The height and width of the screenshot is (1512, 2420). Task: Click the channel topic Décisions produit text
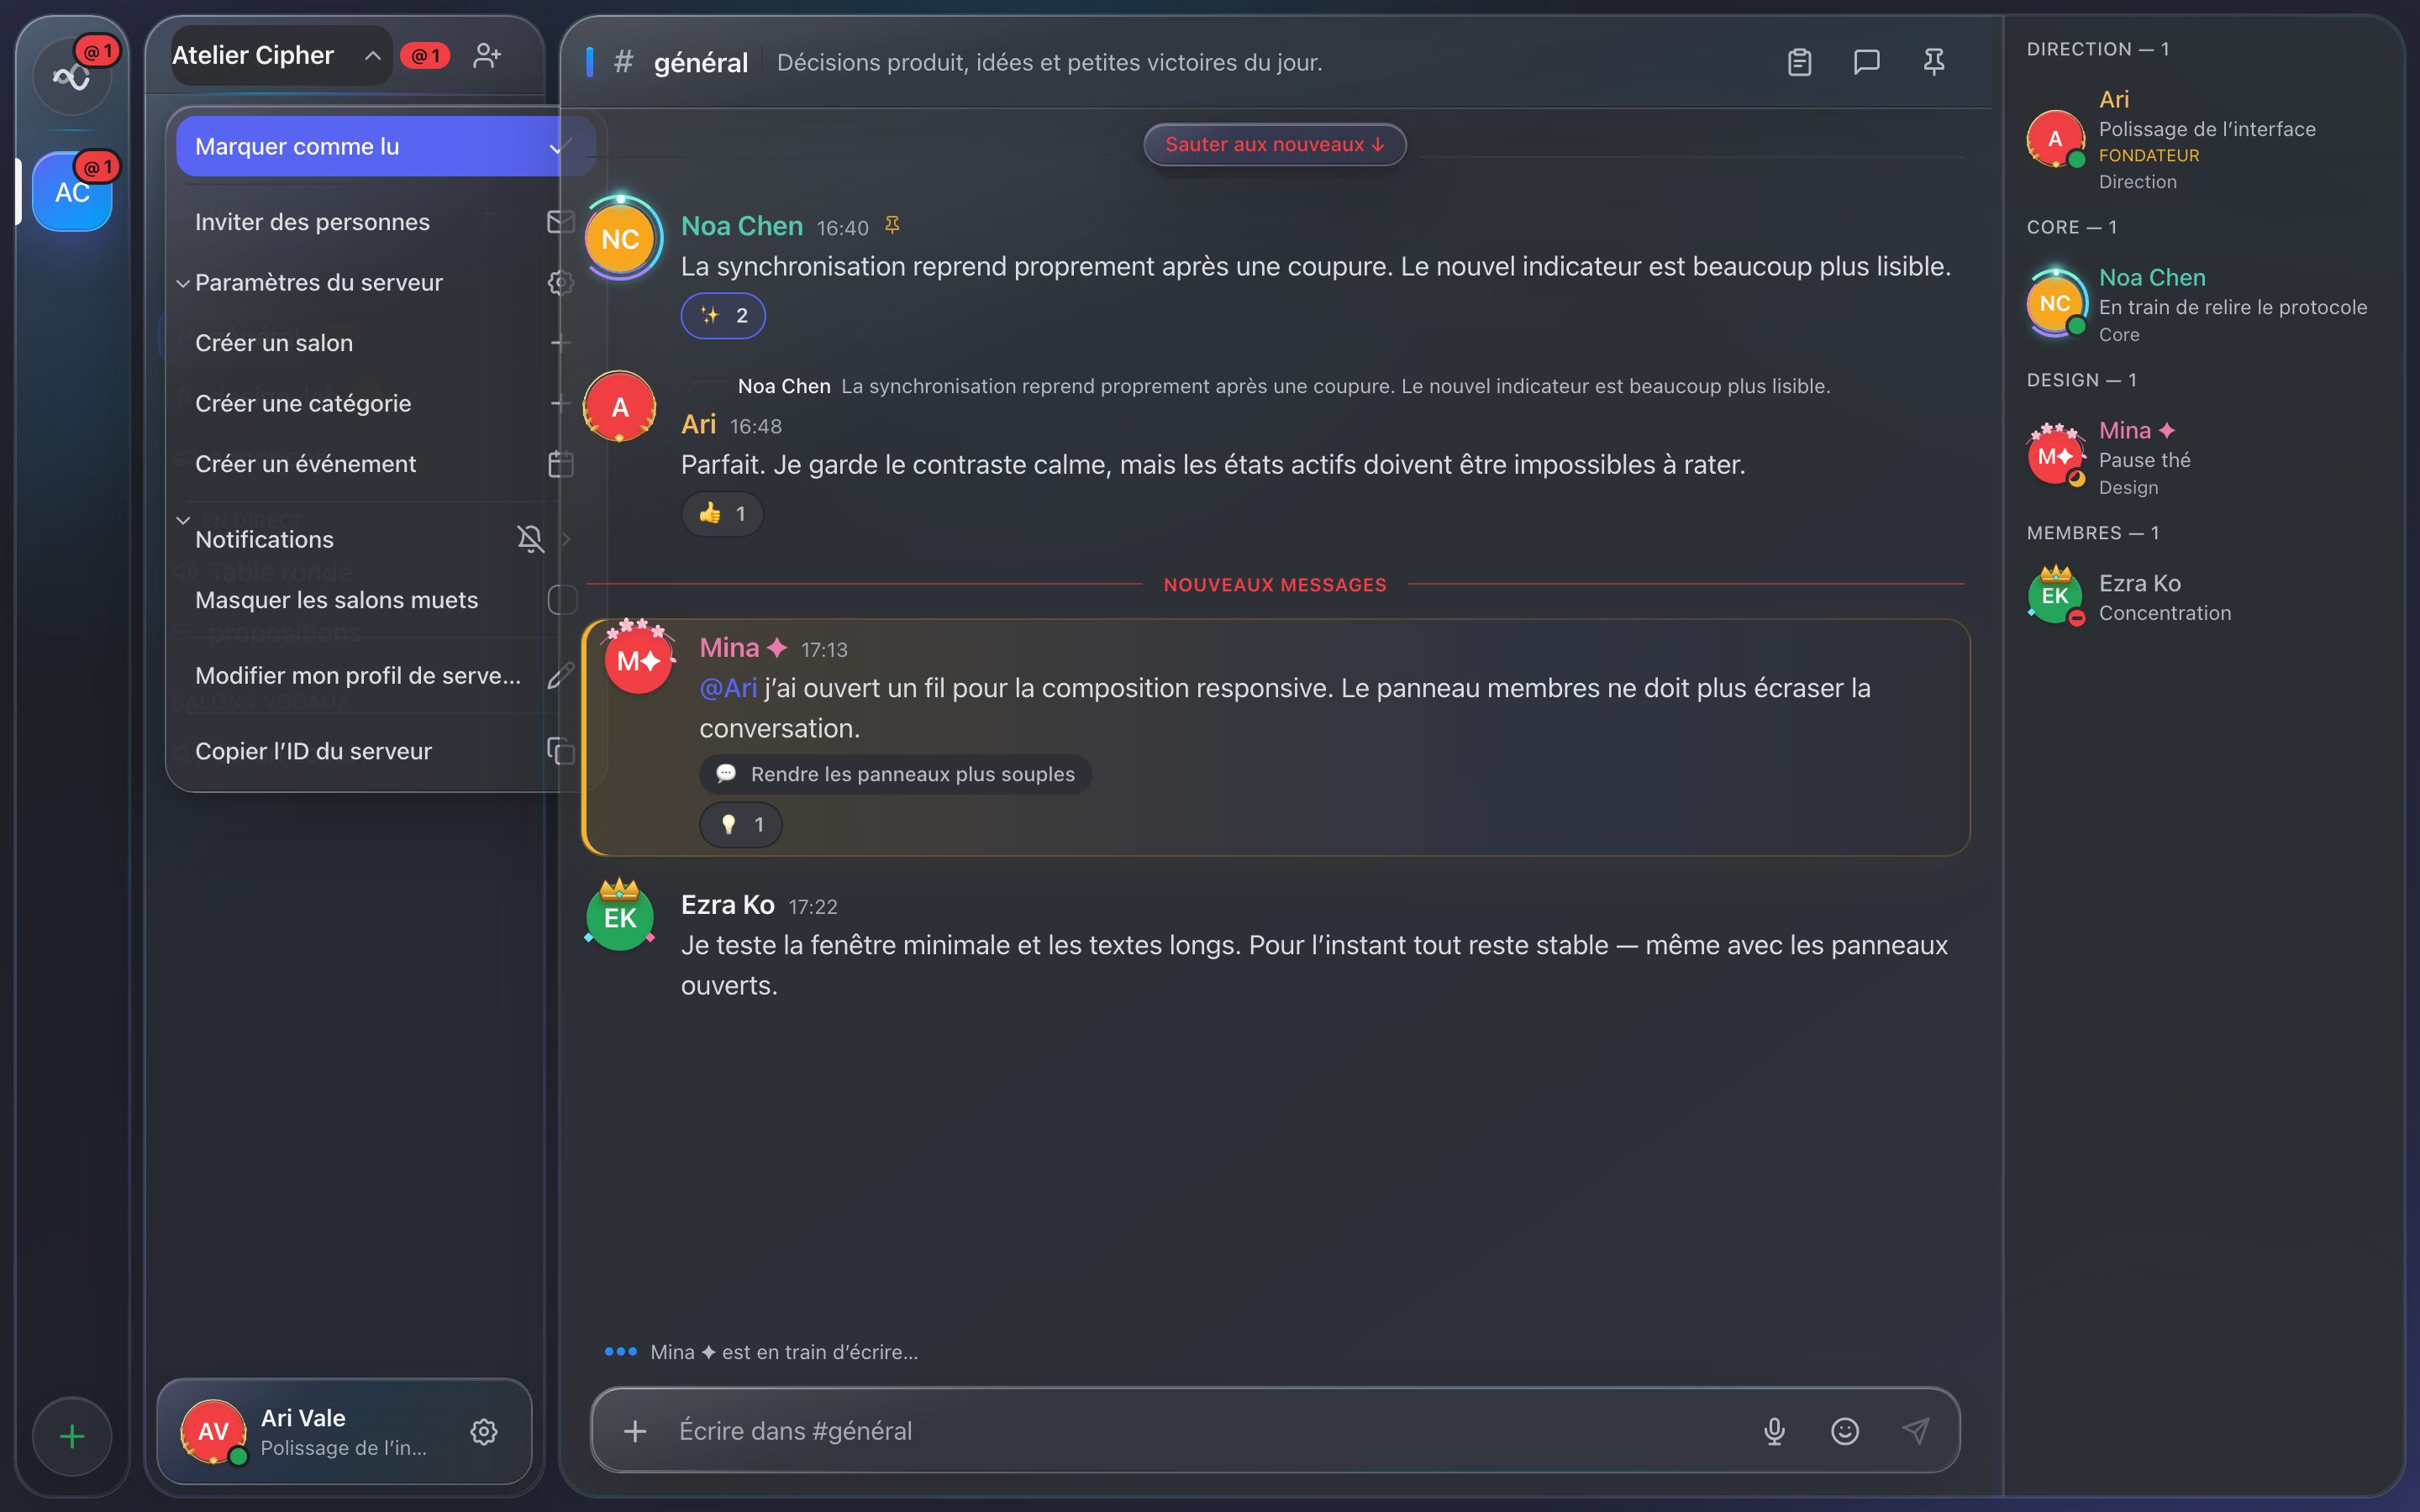[1049, 62]
